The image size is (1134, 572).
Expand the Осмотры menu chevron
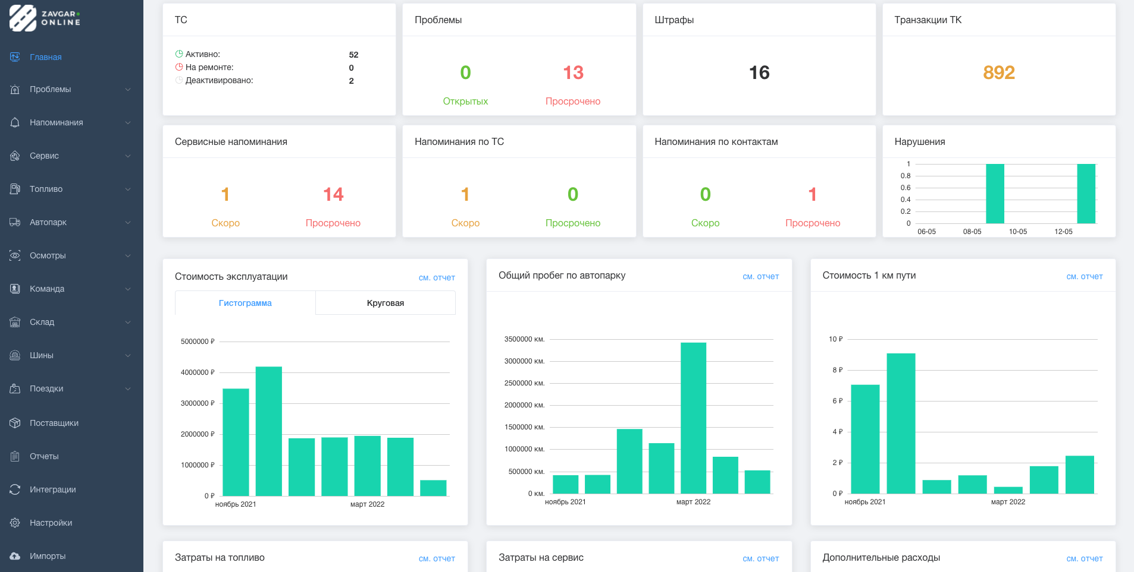(127, 255)
